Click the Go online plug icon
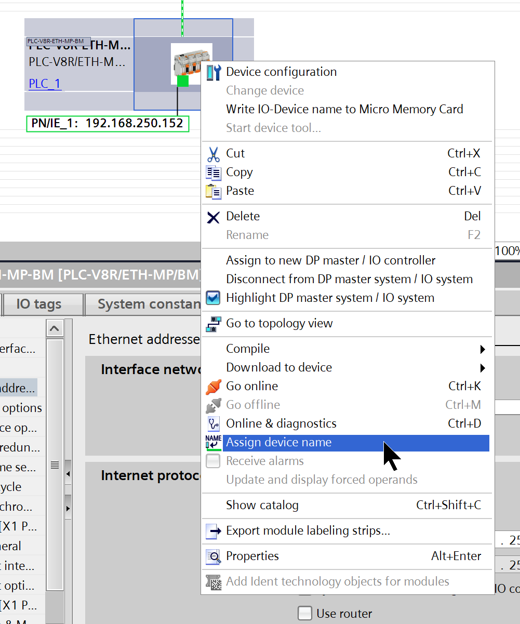Screen dimensions: 520x624 click(x=214, y=387)
